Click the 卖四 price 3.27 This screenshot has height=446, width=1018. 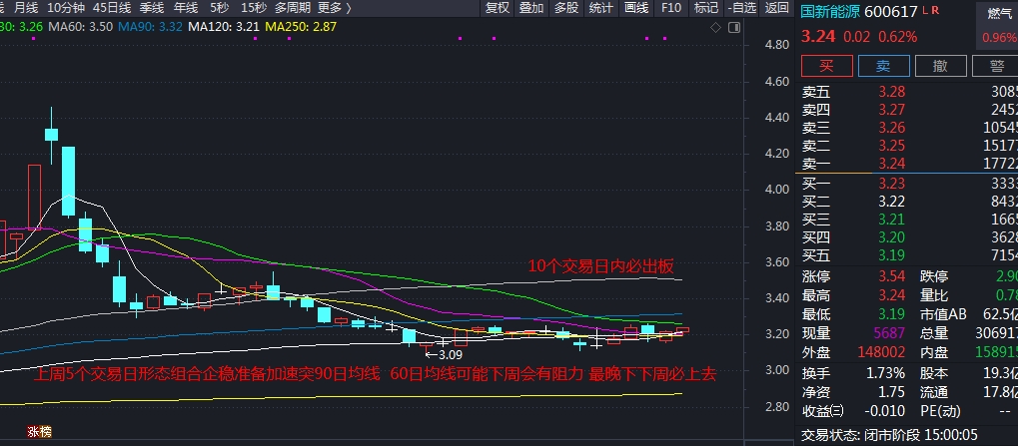point(891,110)
